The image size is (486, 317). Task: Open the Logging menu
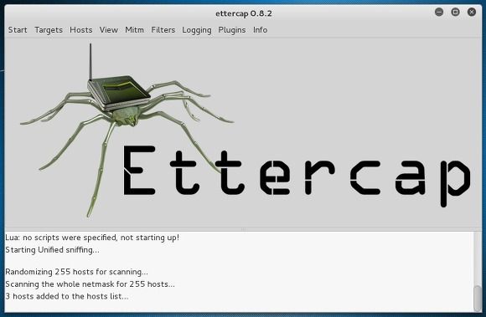click(197, 30)
